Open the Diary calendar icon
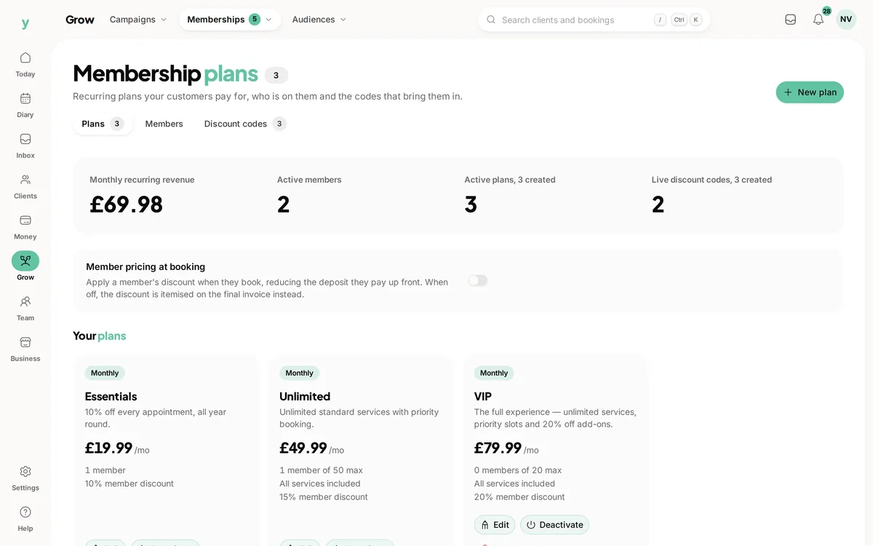The height and width of the screenshot is (546, 873). [x=25, y=99]
